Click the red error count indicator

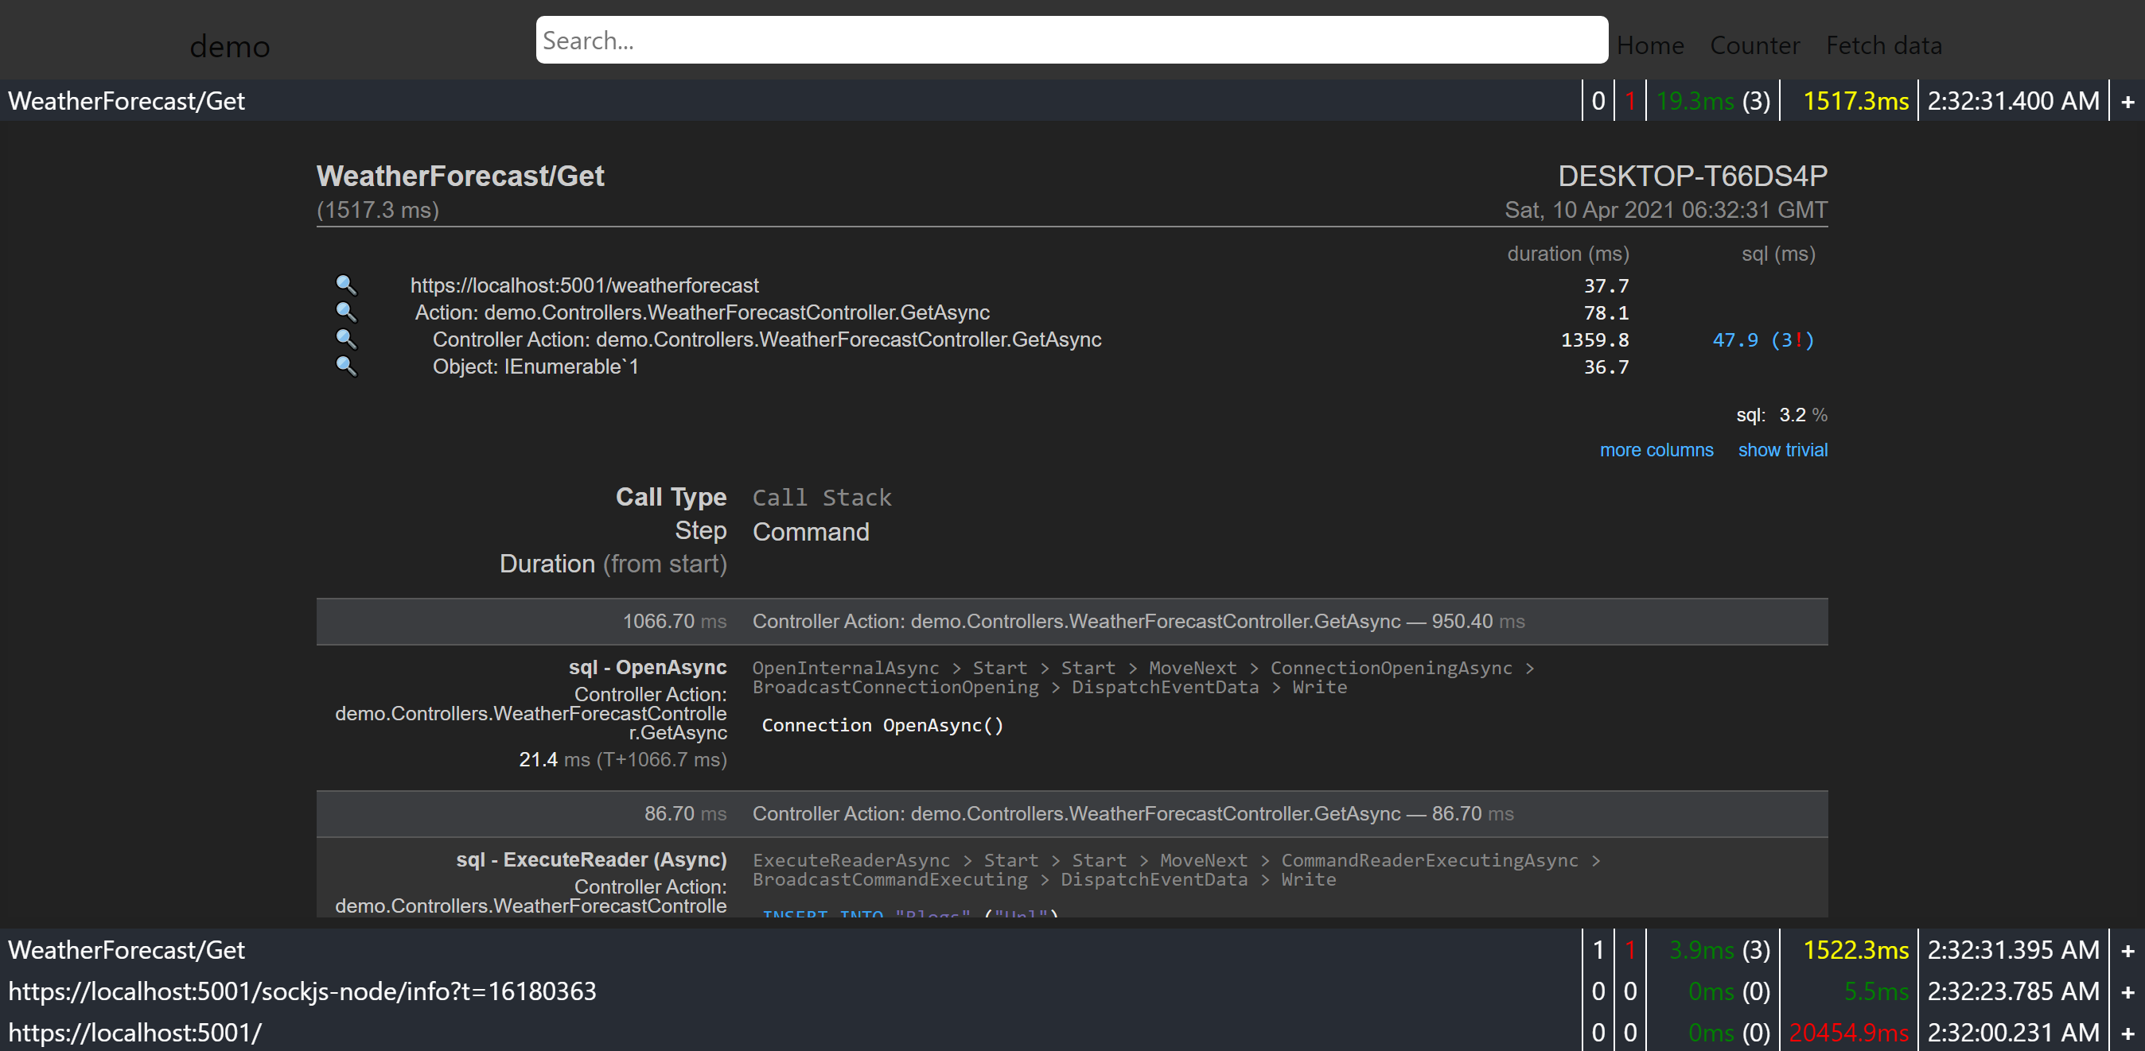(1629, 100)
